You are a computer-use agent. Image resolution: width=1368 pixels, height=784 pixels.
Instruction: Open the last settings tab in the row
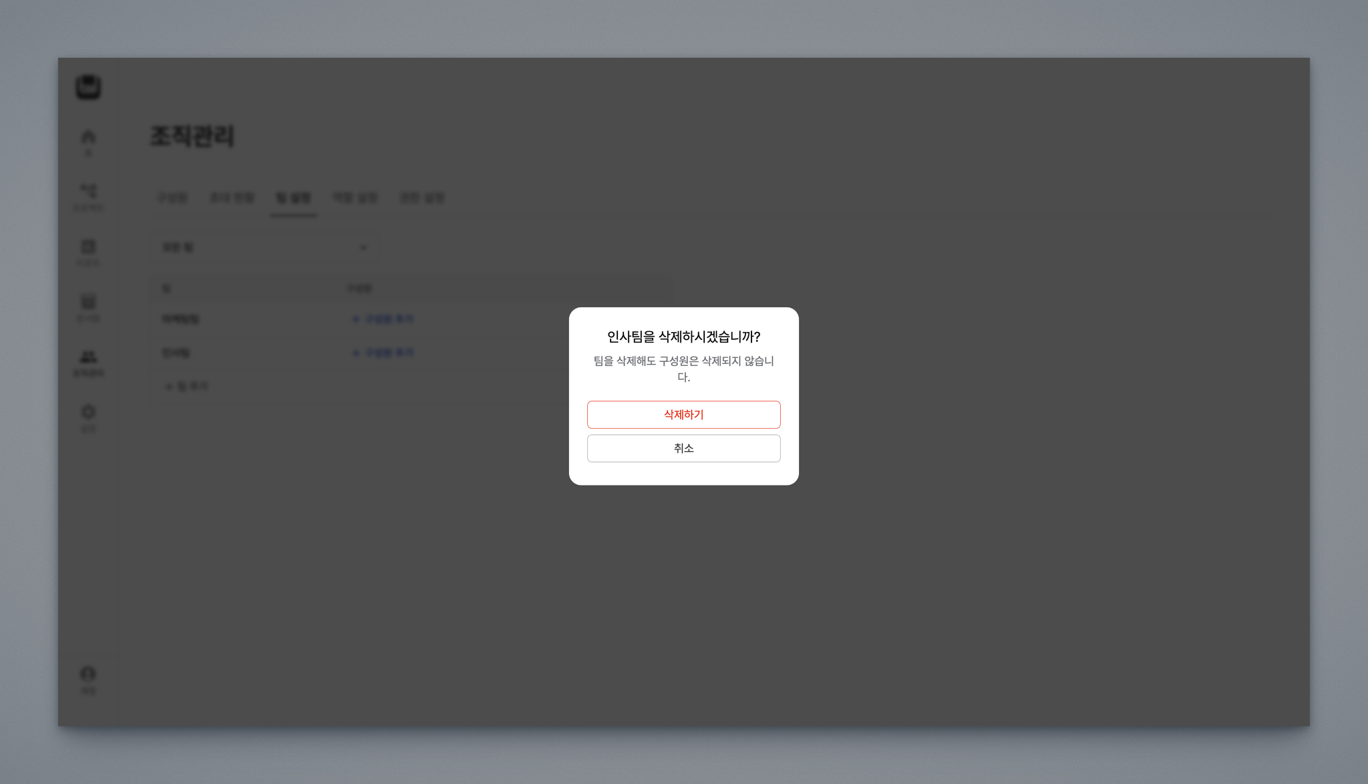tap(422, 198)
